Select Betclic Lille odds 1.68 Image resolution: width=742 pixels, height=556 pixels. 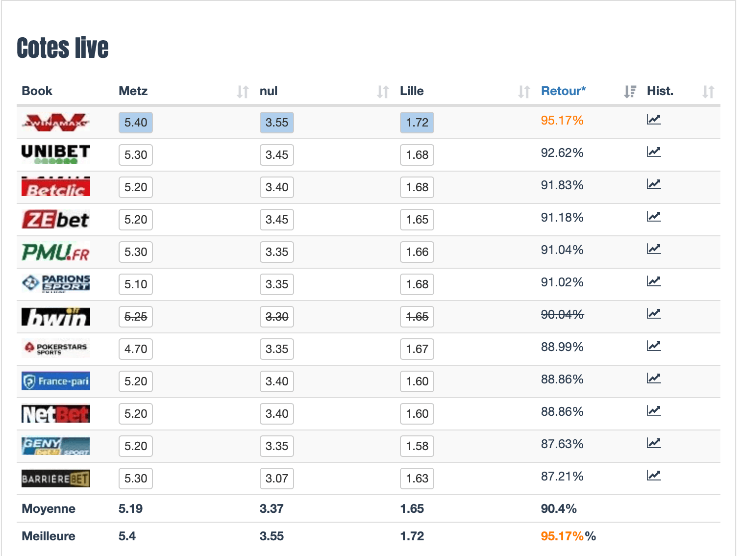[x=417, y=187]
